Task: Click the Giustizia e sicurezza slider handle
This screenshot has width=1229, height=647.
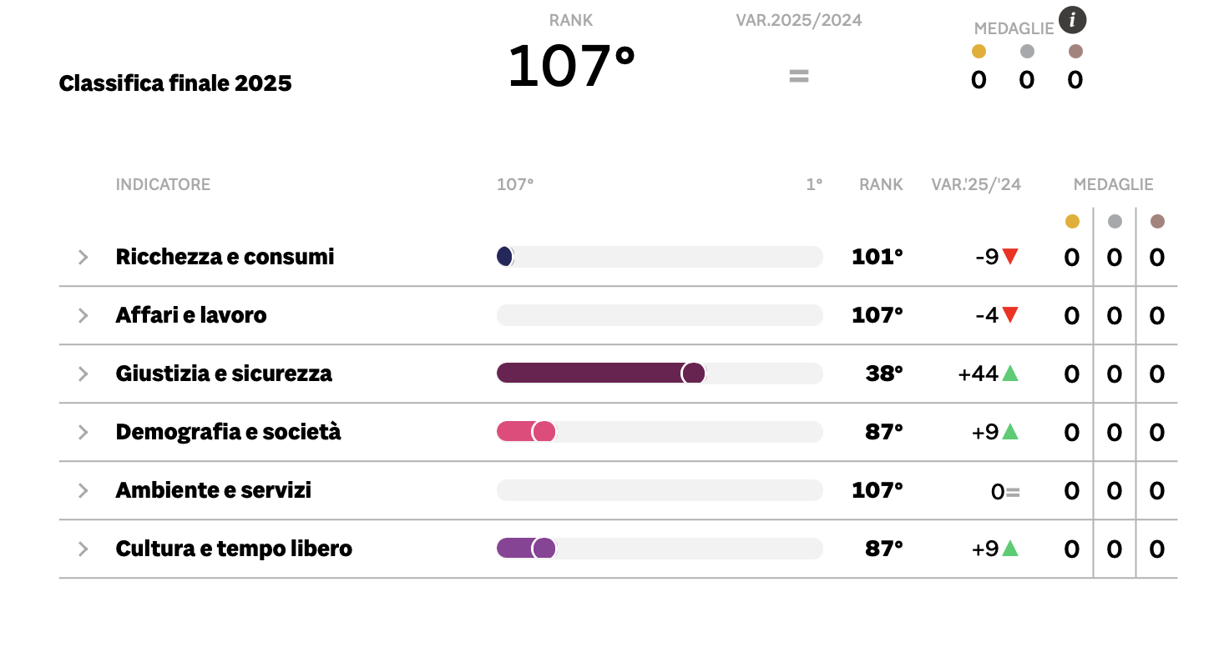Action: [x=693, y=374]
